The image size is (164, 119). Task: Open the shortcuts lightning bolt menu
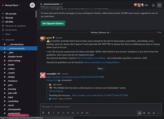(43, 113)
